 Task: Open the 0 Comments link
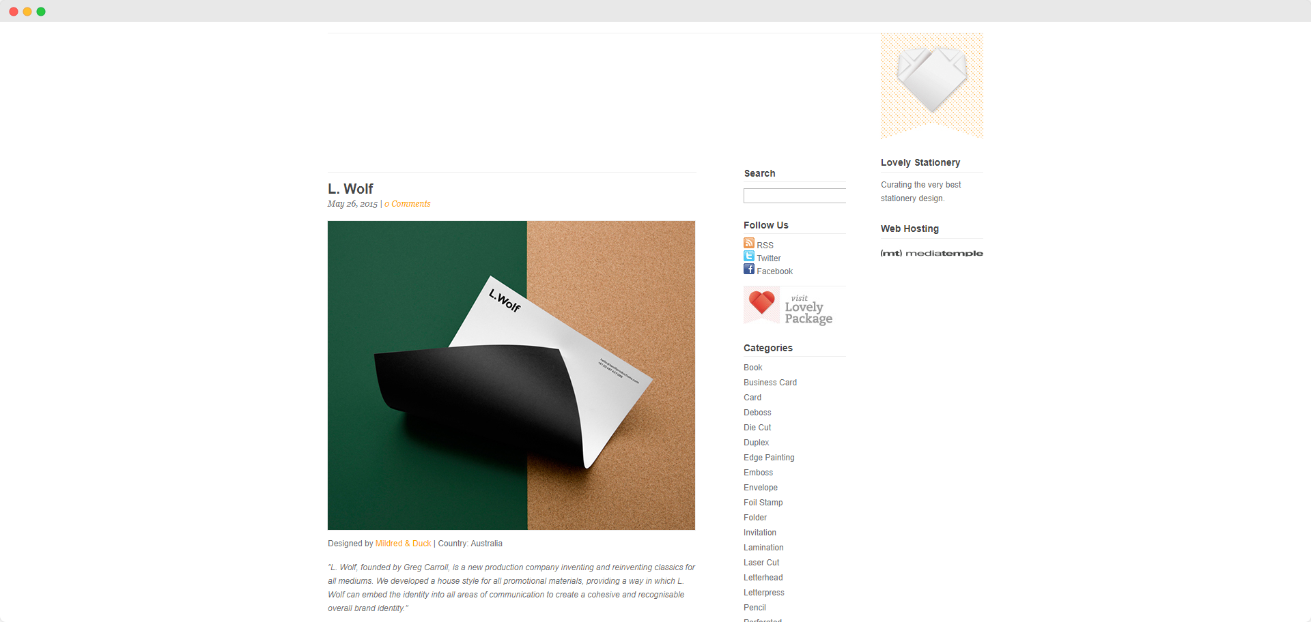408,204
